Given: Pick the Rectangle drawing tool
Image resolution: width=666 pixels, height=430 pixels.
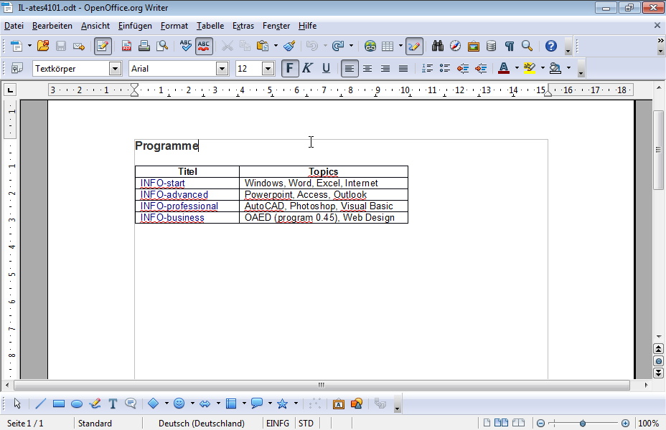Looking at the screenshot, I should pyautogui.click(x=59, y=403).
